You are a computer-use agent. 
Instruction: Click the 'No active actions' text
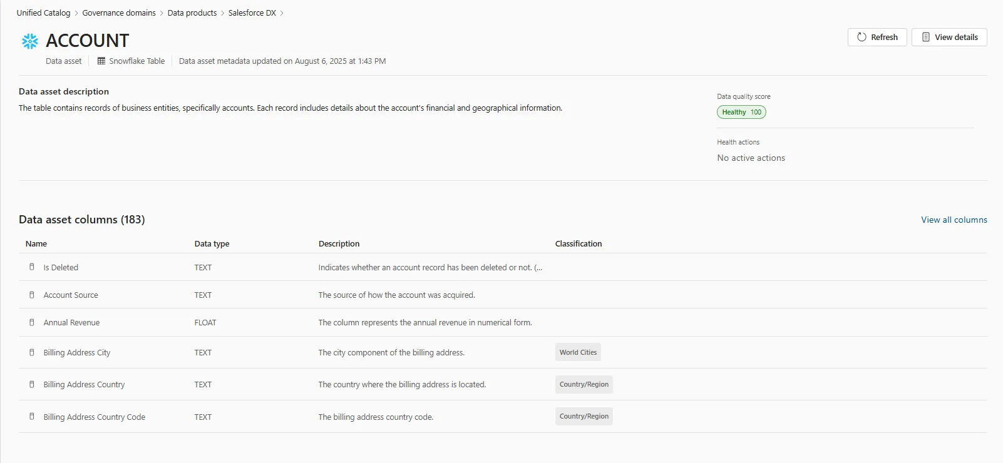click(751, 158)
